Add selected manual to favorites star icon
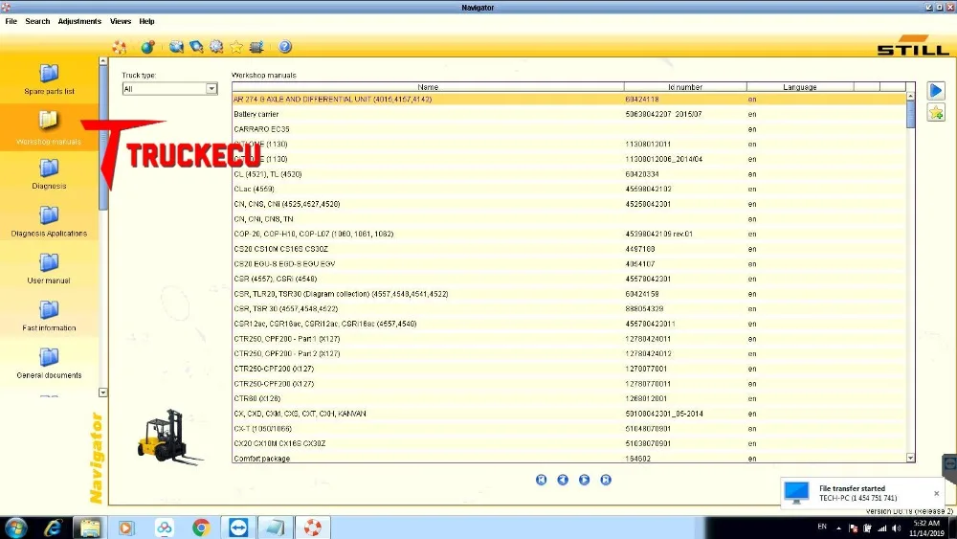The width and height of the screenshot is (957, 539). click(936, 112)
